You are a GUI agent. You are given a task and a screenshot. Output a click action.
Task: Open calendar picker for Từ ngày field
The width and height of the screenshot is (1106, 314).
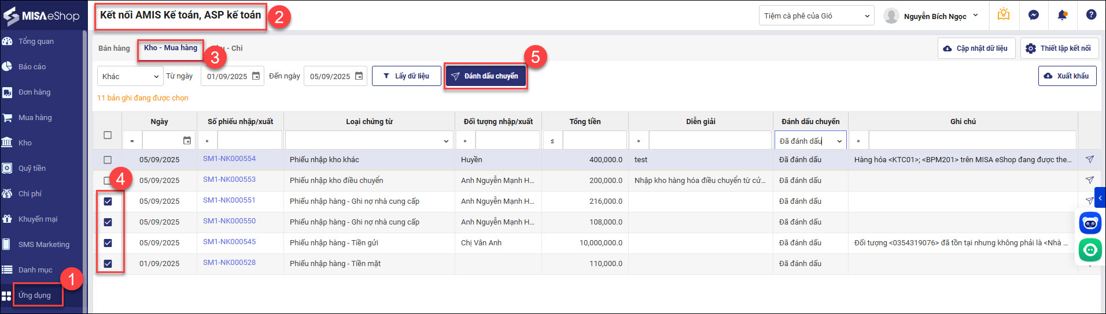click(x=256, y=76)
